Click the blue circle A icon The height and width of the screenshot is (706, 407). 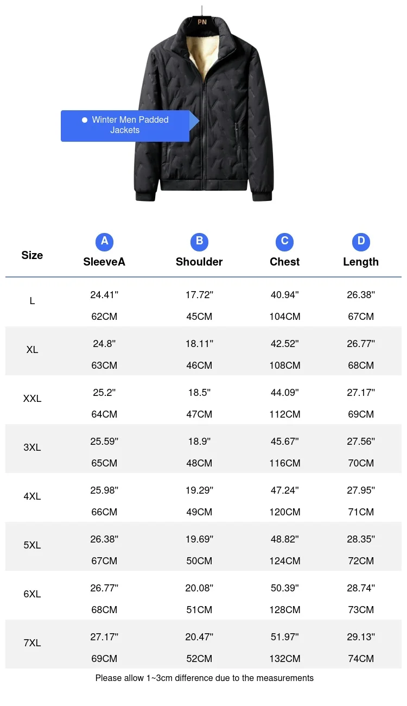pos(104,242)
